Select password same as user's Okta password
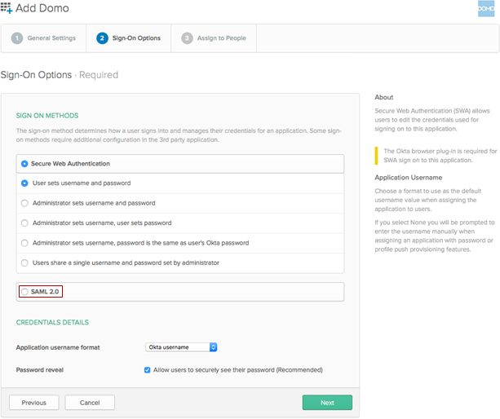The image size is (500, 419). click(24, 243)
